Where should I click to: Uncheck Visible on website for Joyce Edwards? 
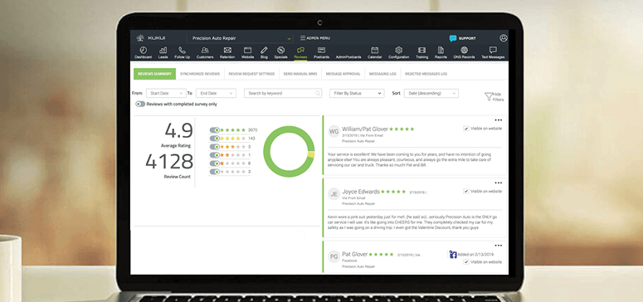465,191
